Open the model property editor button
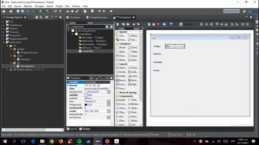 pyautogui.click(x=108, y=111)
